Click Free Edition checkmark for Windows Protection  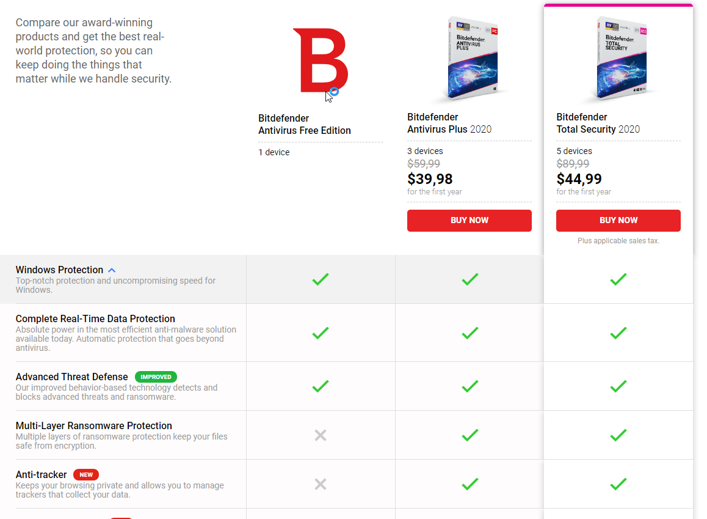(321, 279)
